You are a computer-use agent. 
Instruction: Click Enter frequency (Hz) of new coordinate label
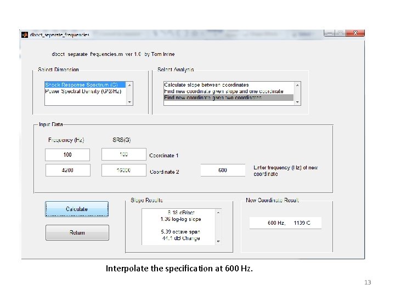286,170
